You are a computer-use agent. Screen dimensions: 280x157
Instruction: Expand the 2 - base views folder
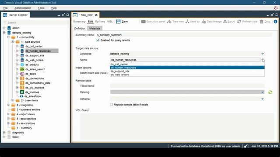pyautogui.click(x=13, y=100)
